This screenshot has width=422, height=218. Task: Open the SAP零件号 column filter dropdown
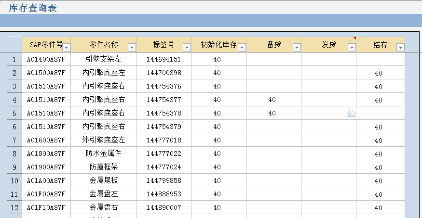pos(66,48)
